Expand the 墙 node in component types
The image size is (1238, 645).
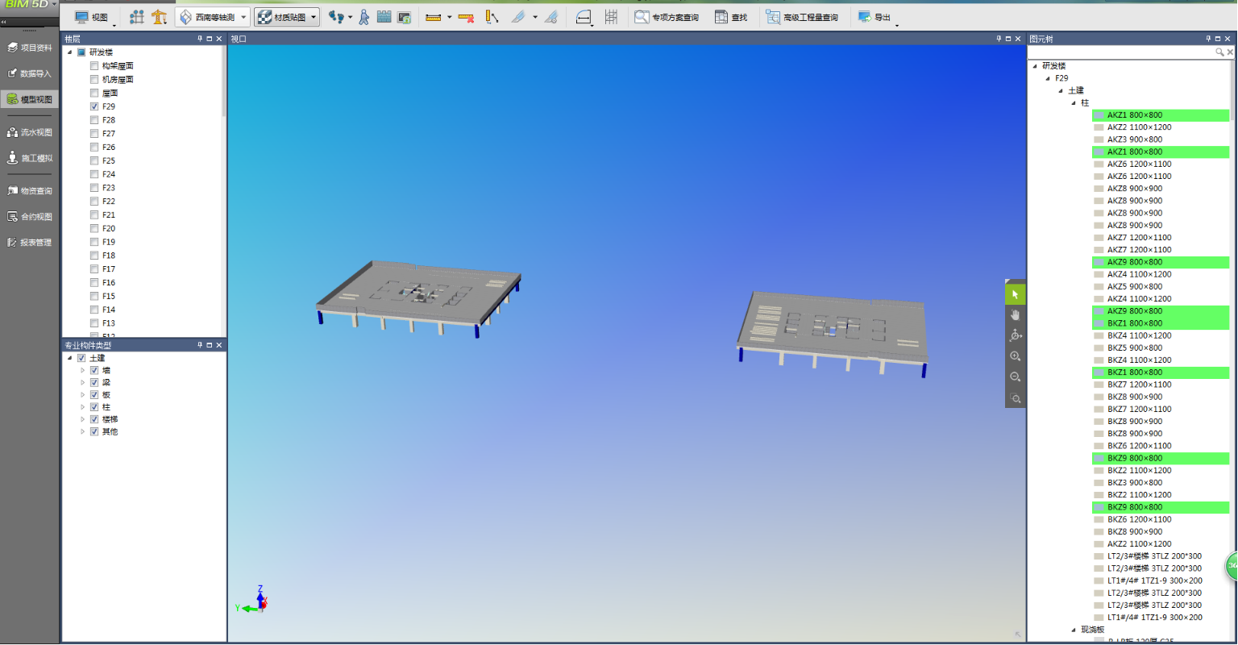click(82, 370)
